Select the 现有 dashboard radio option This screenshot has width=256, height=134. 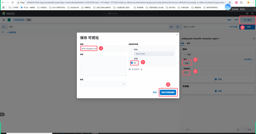(132, 49)
